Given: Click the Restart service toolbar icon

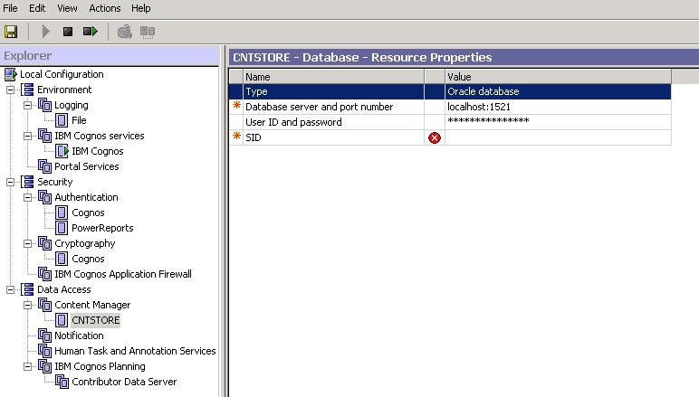Looking at the screenshot, I should tap(91, 32).
